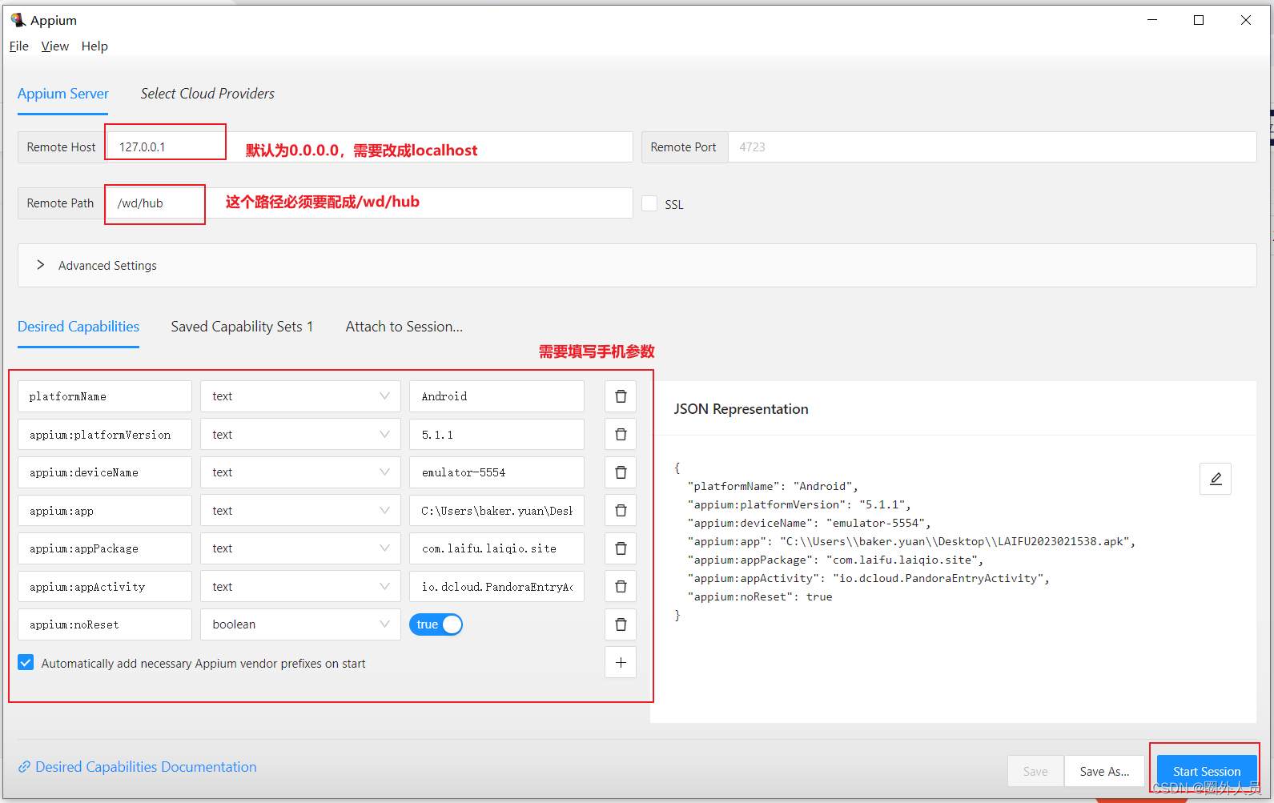
Task: Click the "platformName": "Android" JSON line
Action: [x=773, y=487]
